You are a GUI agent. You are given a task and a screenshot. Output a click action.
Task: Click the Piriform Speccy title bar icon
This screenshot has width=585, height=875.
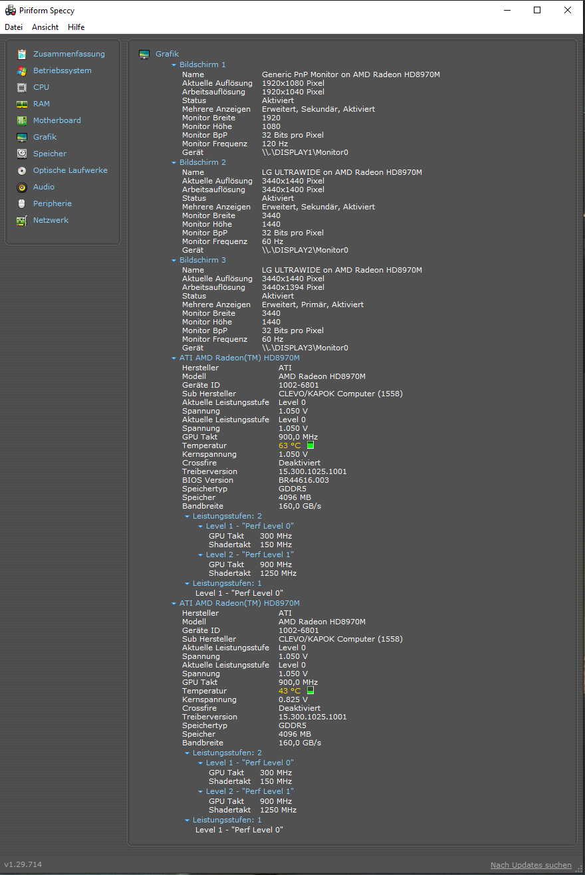click(x=10, y=11)
